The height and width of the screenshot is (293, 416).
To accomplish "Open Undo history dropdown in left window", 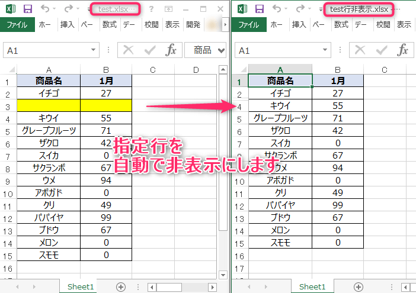I will click(x=55, y=9).
